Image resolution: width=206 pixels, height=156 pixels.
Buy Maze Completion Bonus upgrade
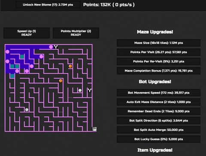158,71
